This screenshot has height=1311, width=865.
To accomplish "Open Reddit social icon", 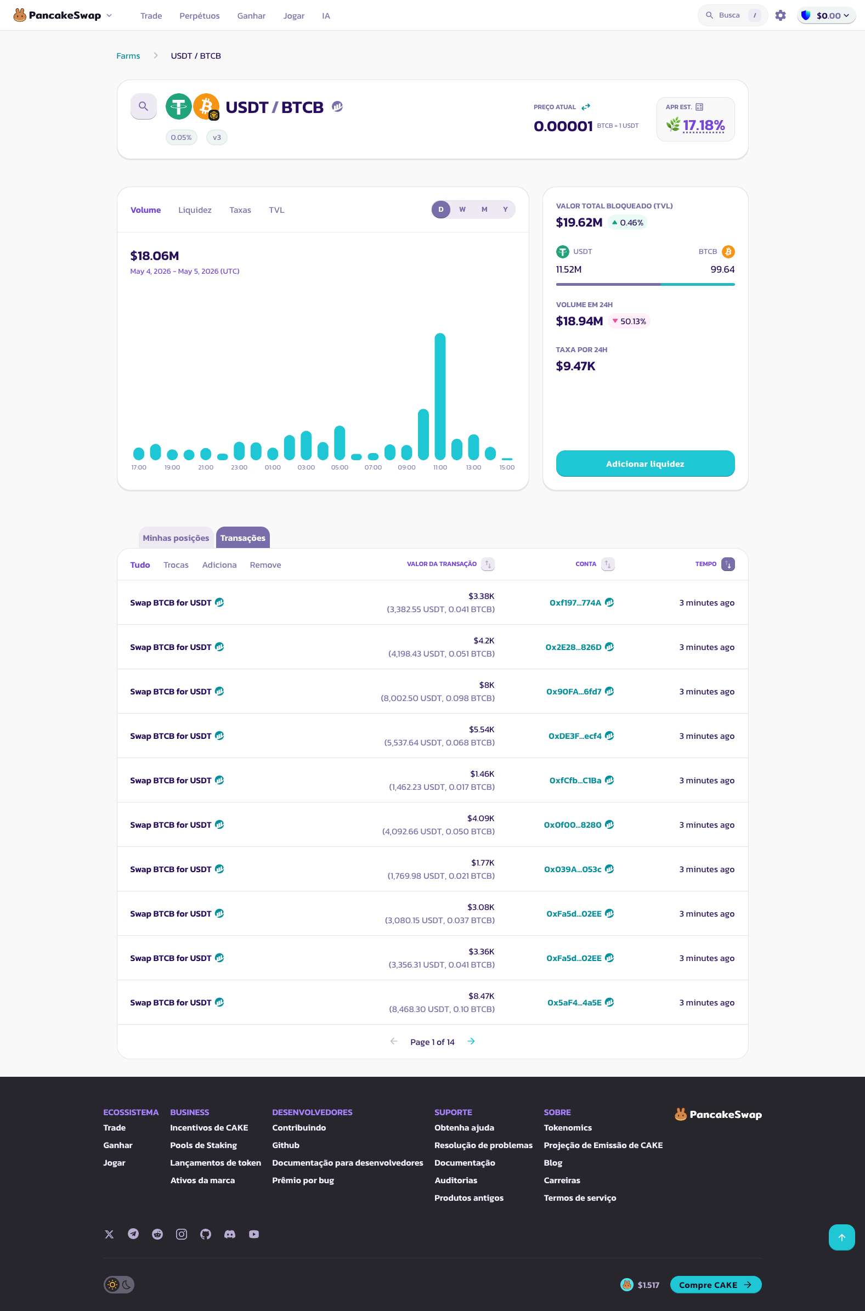I will 158,1234.
